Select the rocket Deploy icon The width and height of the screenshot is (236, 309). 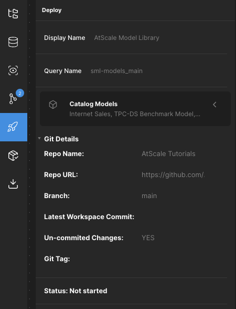(x=14, y=127)
